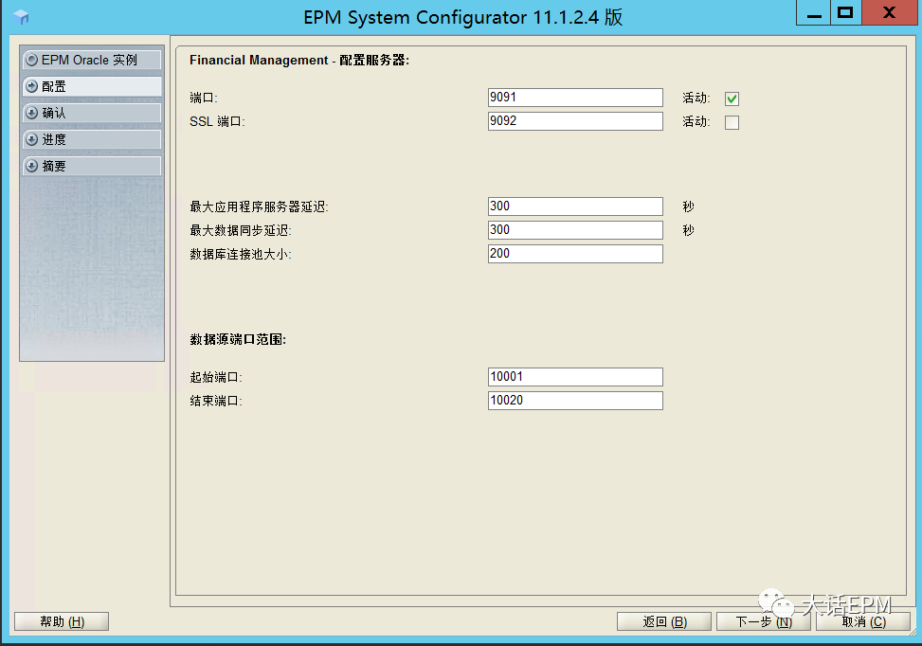The width and height of the screenshot is (922, 646).
Task: Click the 活动: label next to SSL 端口 9092
Action: [696, 121]
